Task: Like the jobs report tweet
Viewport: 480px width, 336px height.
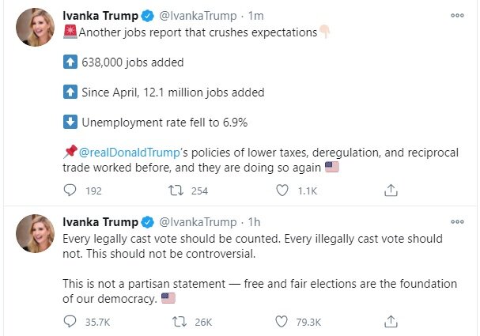Action: (282, 191)
